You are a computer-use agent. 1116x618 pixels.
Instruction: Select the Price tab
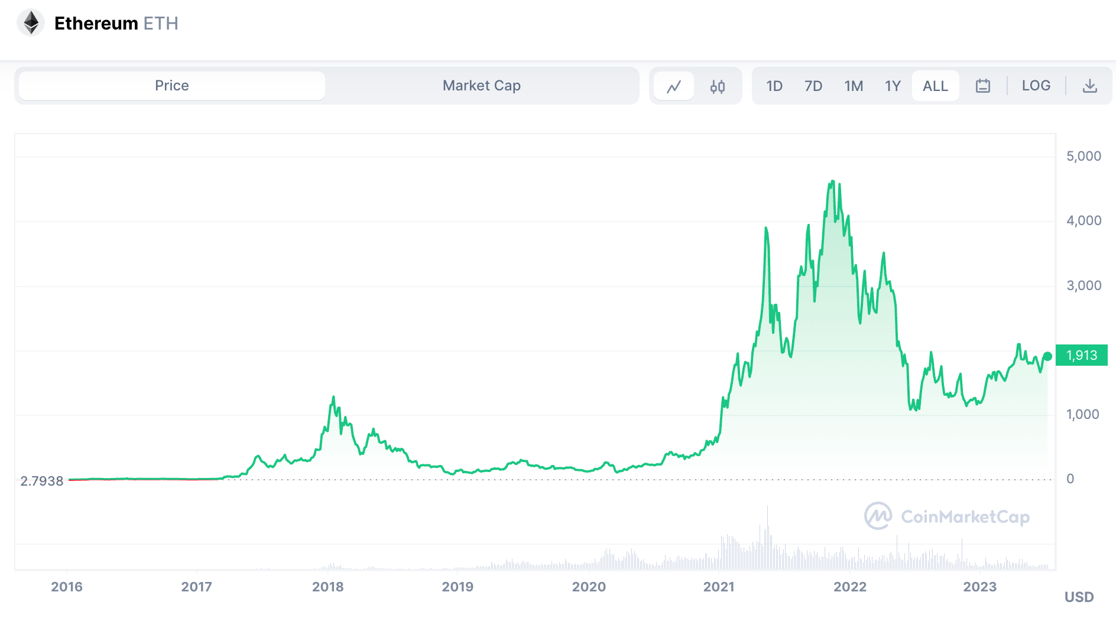coord(172,86)
